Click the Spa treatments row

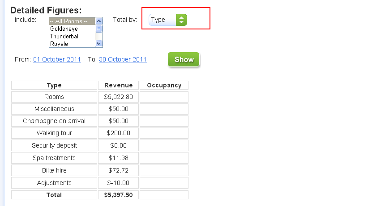click(100, 158)
